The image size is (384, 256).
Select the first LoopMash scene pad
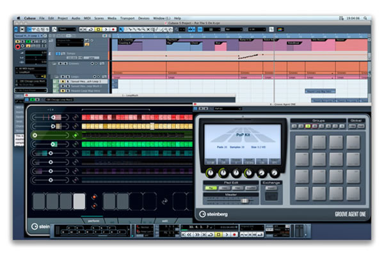click(39, 202)
